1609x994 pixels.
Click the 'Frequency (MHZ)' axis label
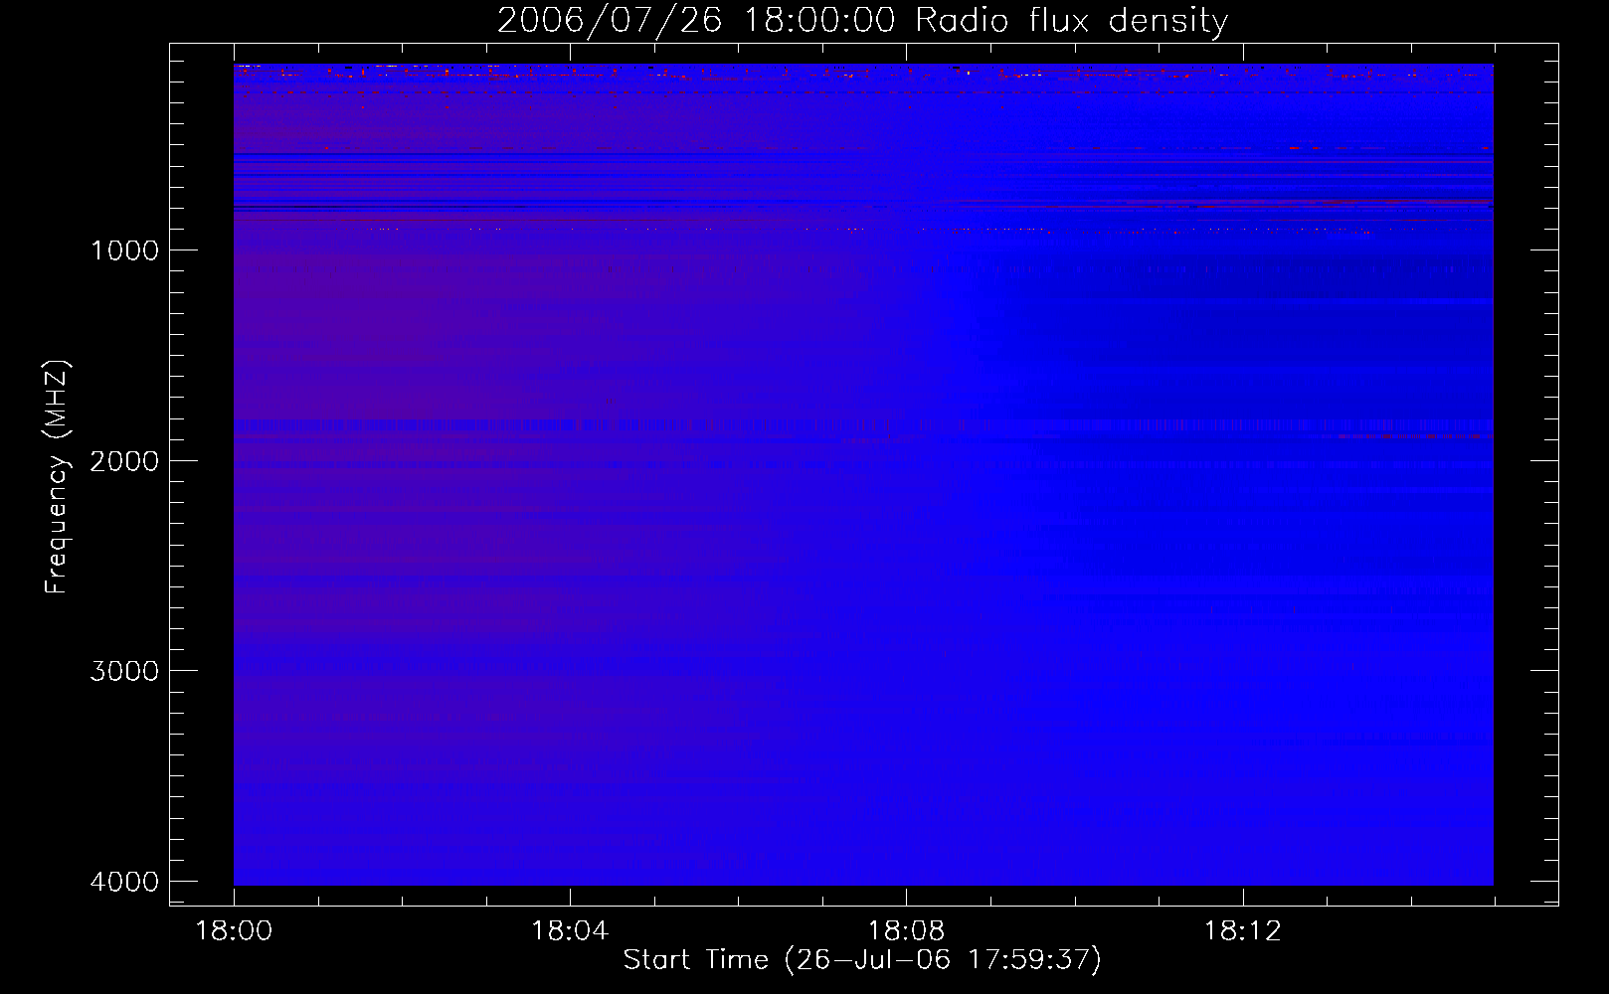click(x=57, y=477)
